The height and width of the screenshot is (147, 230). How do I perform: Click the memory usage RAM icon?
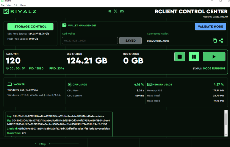[149, 84]
